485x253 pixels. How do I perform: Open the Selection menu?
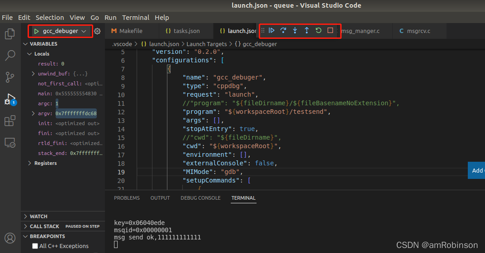tap(49, 18)
